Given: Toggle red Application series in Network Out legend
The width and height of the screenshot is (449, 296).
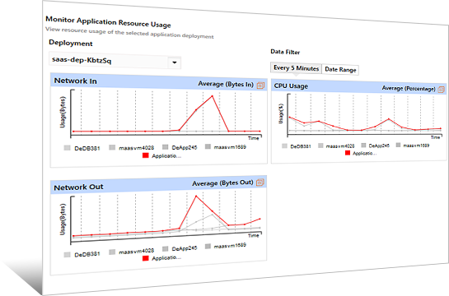Looking at the screenshot, I should tap(161, 258).
